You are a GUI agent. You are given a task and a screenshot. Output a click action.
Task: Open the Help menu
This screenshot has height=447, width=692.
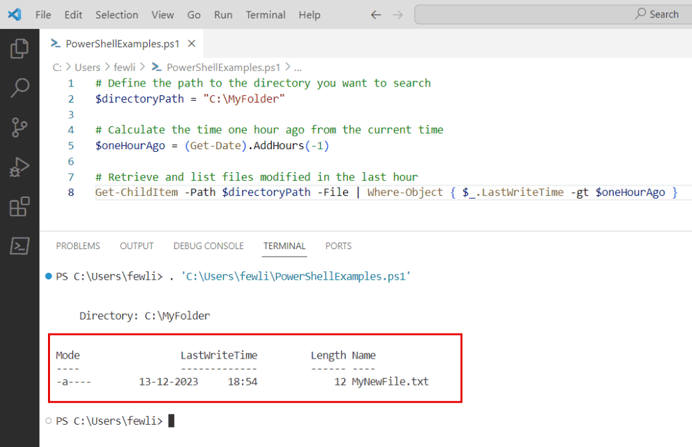[x=310, y=15]
